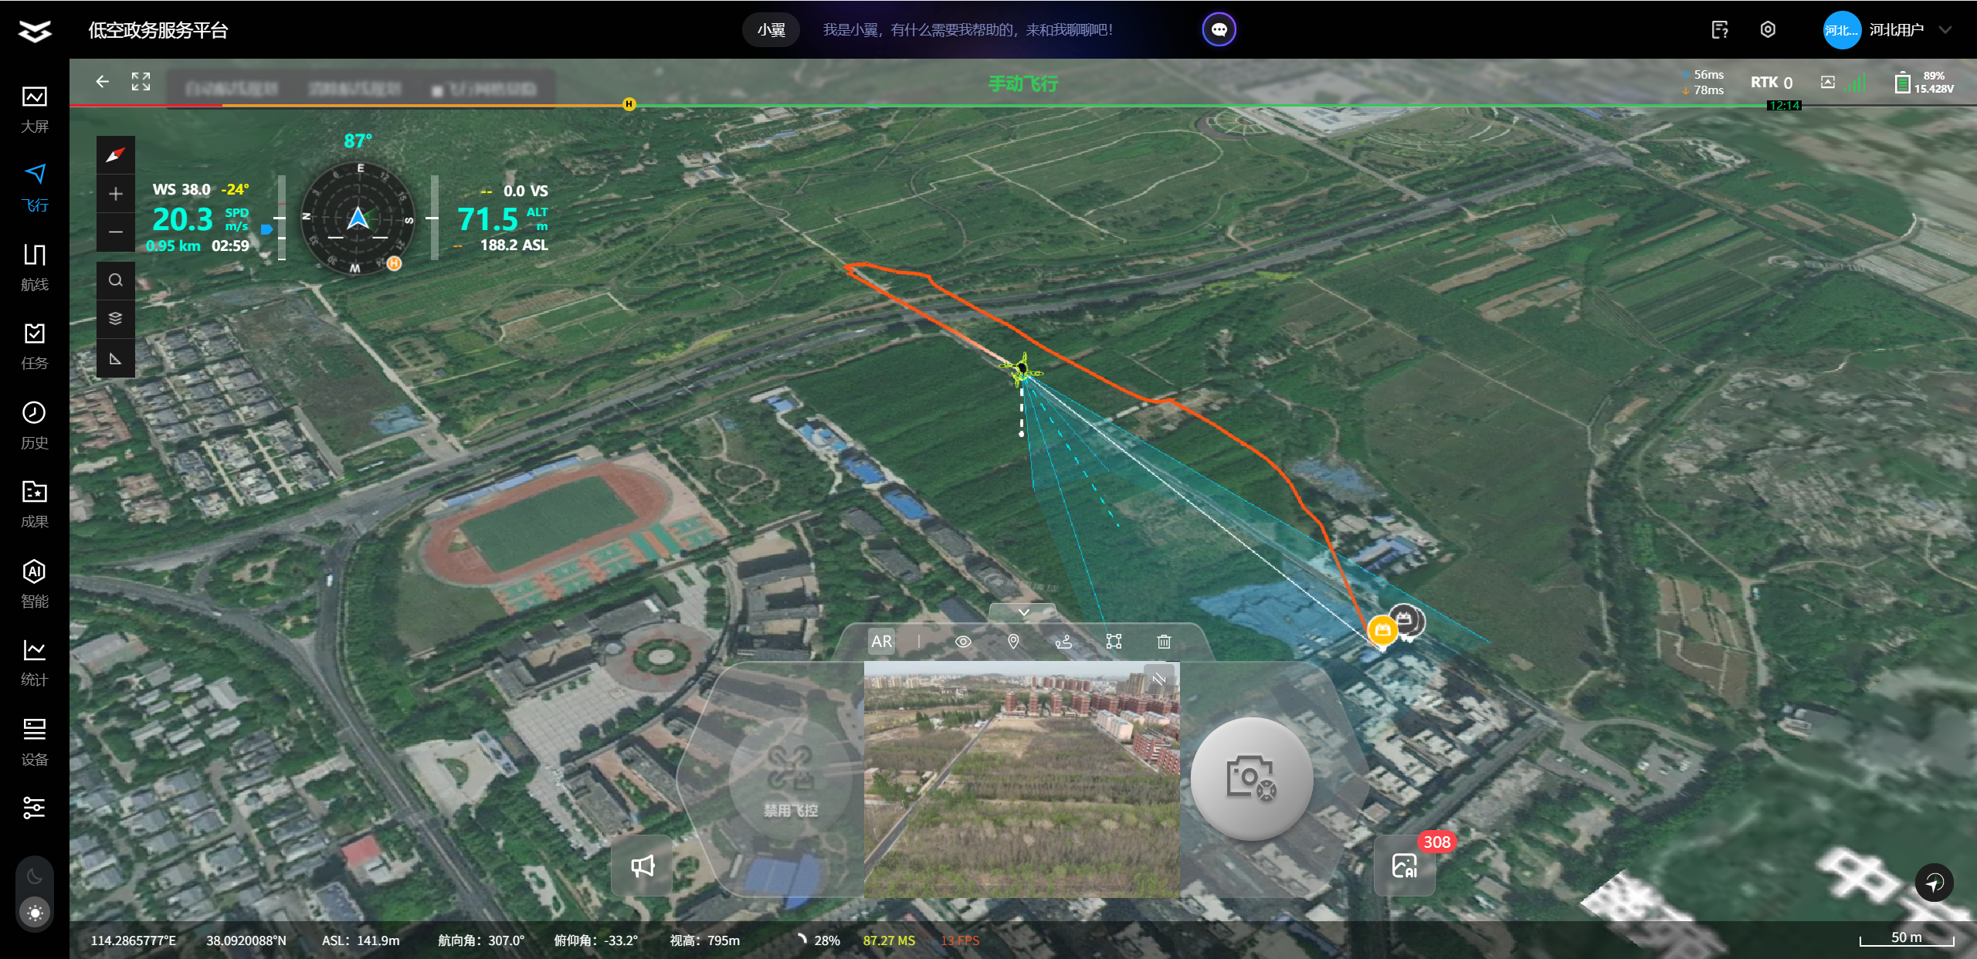Viewport: 1977px width, 959px height.
Task: Open the 航线 route planning section
Action: pyautogui.click(x=34, y=267)
